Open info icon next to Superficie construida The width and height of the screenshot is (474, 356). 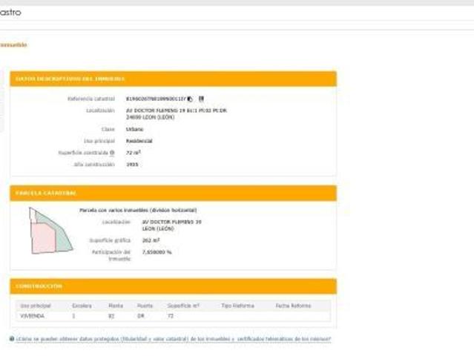112,153
